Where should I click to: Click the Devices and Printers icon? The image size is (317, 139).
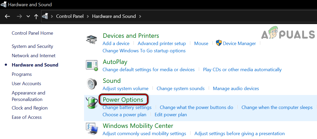pos(91,40)
